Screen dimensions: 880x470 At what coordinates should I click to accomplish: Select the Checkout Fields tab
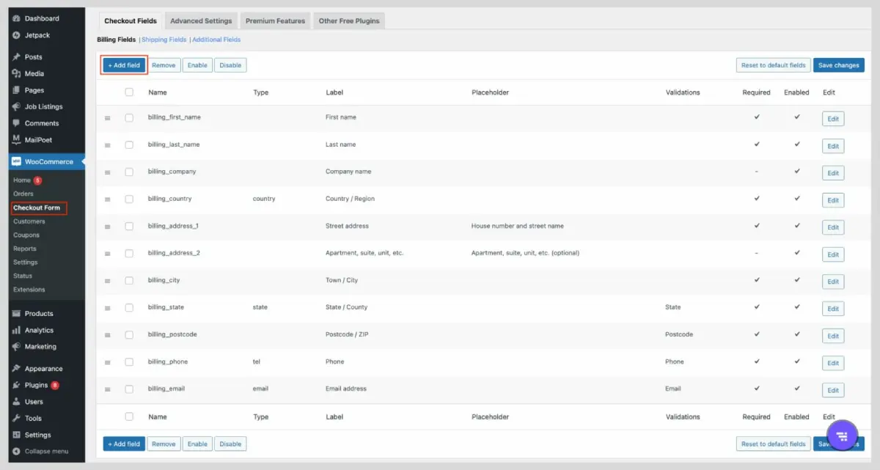[x=131, y=21]
